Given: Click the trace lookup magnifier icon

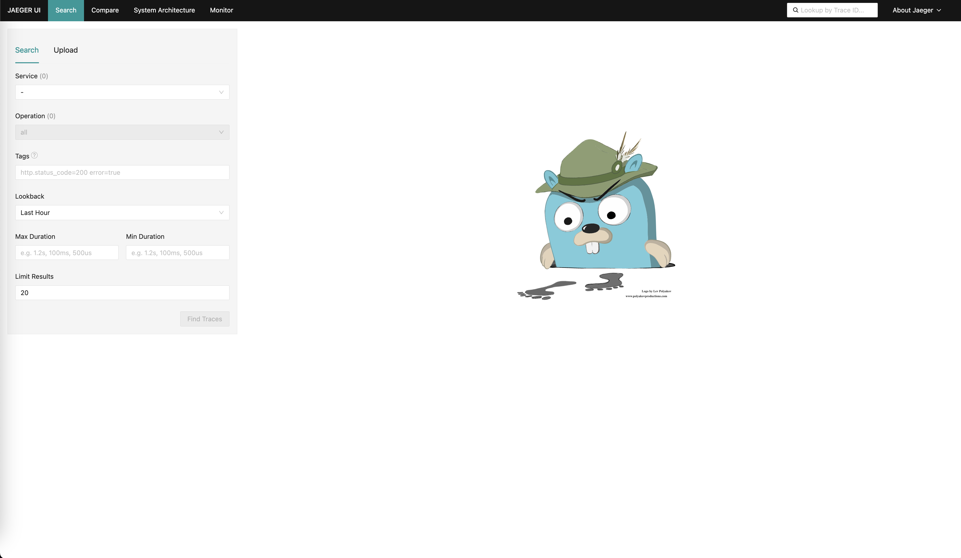Looking at the screenshot, I should (796, 10).
